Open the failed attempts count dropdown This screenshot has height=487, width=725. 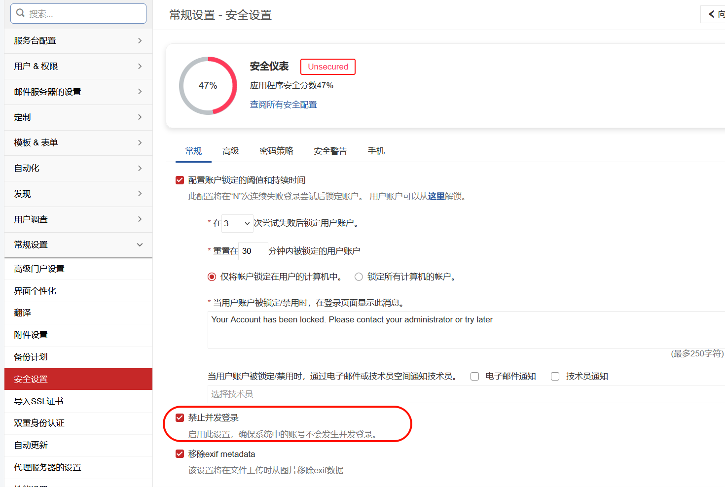coord(238,223)
